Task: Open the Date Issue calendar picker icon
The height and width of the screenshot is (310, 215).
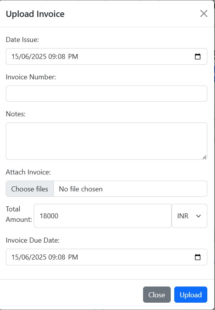Action: (x=198, y=57)
